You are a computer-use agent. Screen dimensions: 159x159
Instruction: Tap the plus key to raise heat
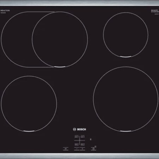pos(82,149)
